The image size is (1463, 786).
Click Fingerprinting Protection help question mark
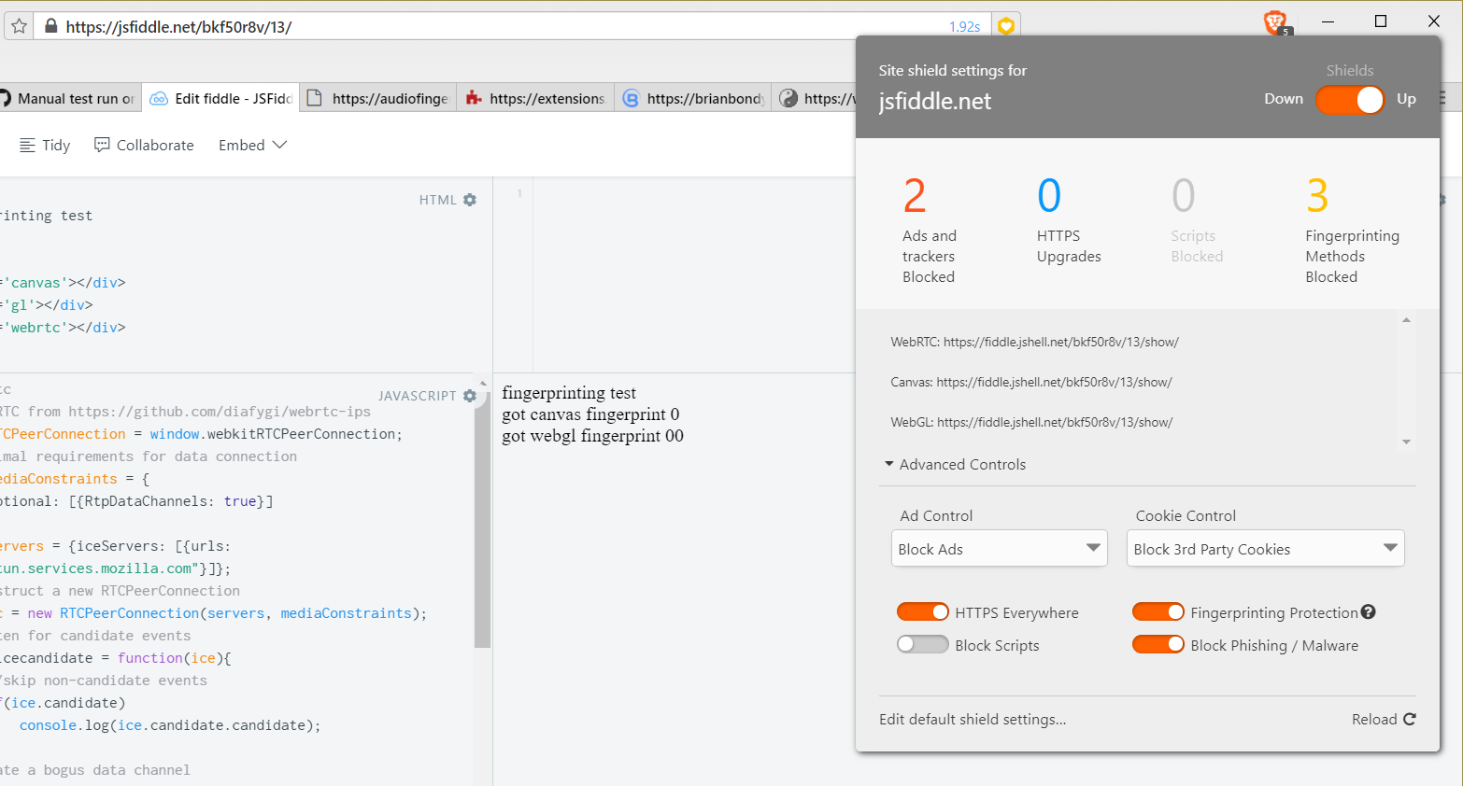(1369, 612)
